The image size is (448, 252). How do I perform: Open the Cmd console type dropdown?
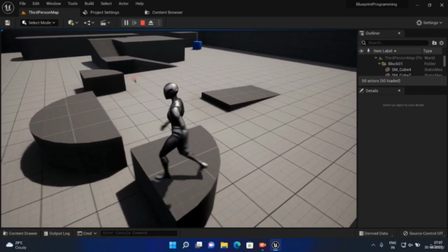click(x=87, y=233)
